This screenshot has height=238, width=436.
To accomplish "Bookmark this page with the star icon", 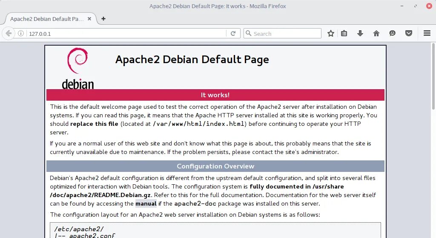I will pyautogui.click(x=330, y=33).
